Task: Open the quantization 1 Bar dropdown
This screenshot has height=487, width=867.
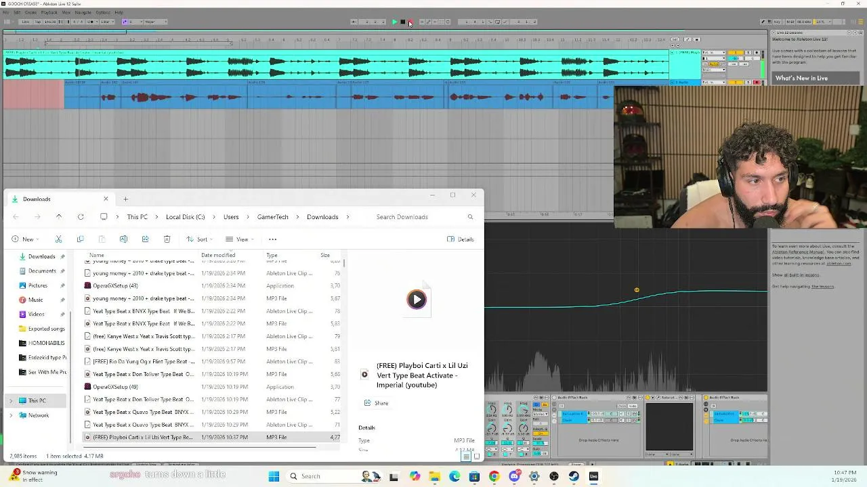Action: point(106,22)
